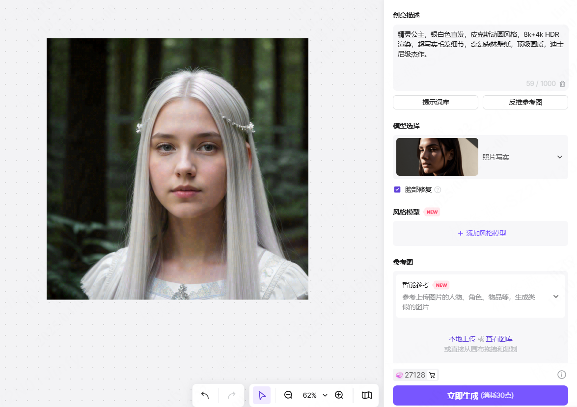Click the NEW badge beside 风格模型

(x=432, y=212)
